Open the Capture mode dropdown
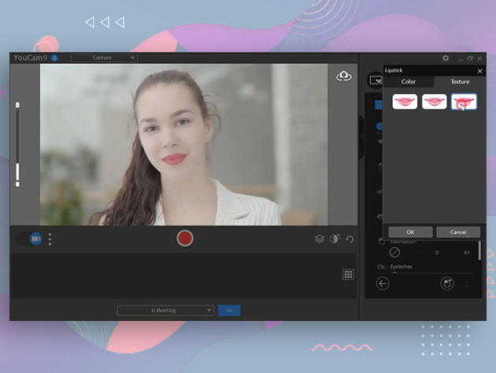This screenshot has width=496, height=373. (104, 58)
